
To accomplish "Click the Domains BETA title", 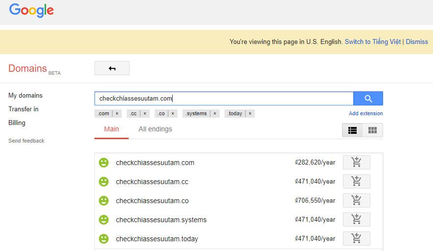I will coord(35,69).
